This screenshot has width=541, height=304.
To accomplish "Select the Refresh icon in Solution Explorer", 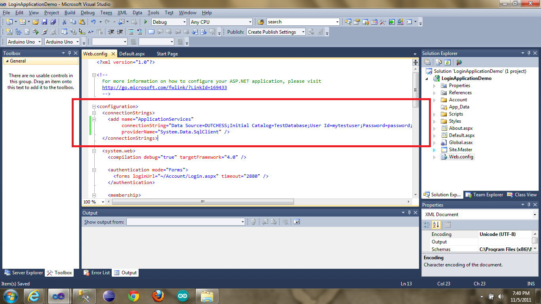I will click(x=448, y=62).
